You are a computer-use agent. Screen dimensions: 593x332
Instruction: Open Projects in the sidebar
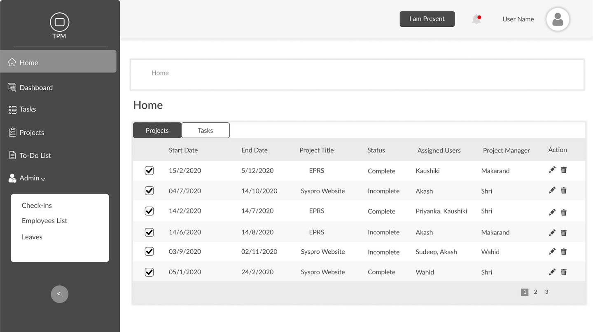[26, 132]
